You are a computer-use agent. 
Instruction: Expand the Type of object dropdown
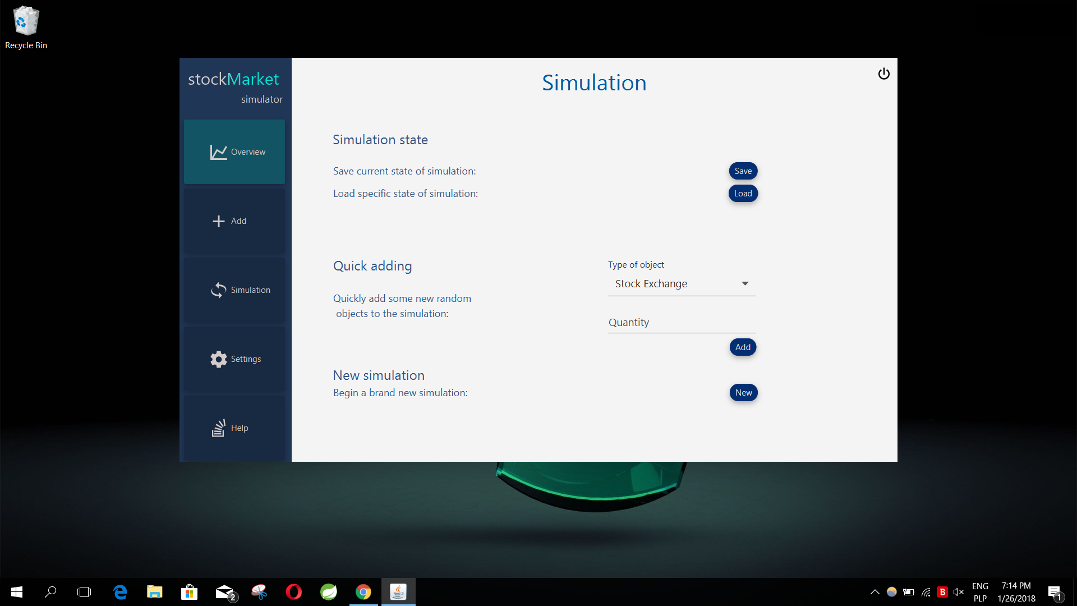click(x=681, y=284)
